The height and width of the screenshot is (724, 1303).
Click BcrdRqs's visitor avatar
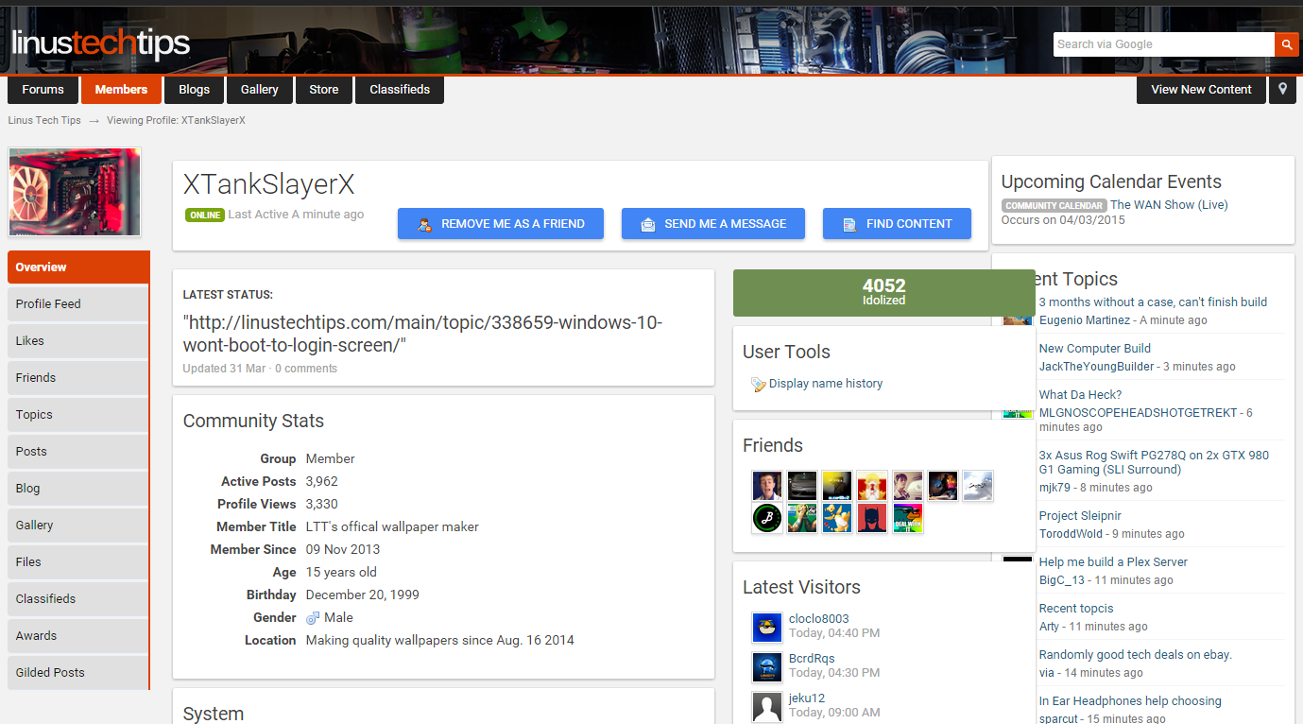767,666
